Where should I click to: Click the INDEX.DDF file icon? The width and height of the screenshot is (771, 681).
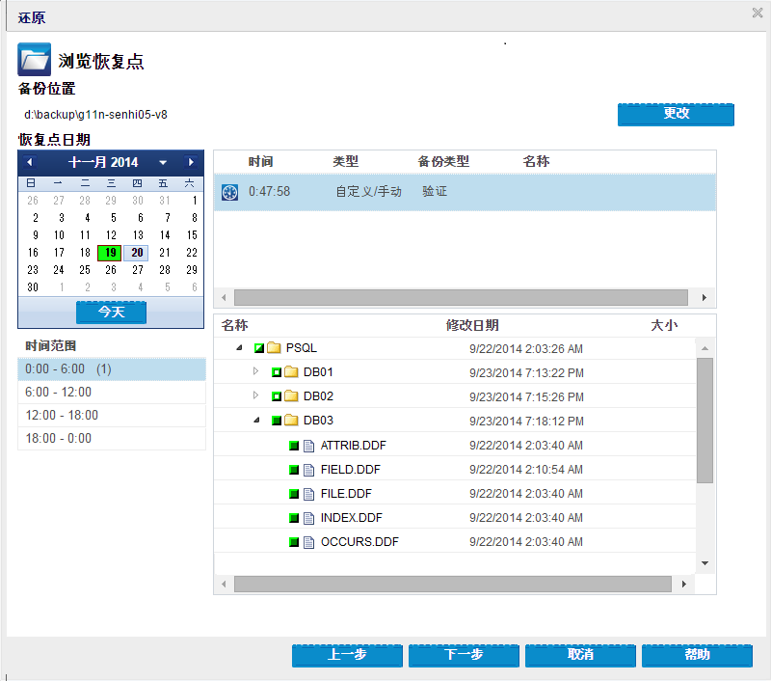click(309, 518)
